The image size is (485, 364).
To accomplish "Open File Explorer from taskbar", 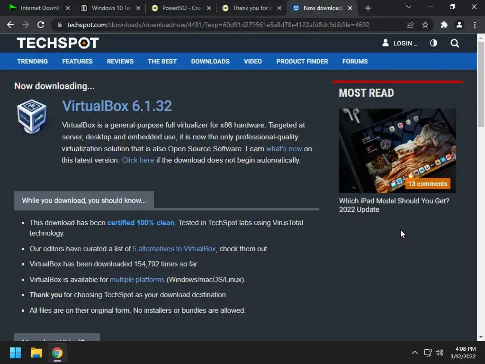I will pyautogui.click(x=36, y=353).
